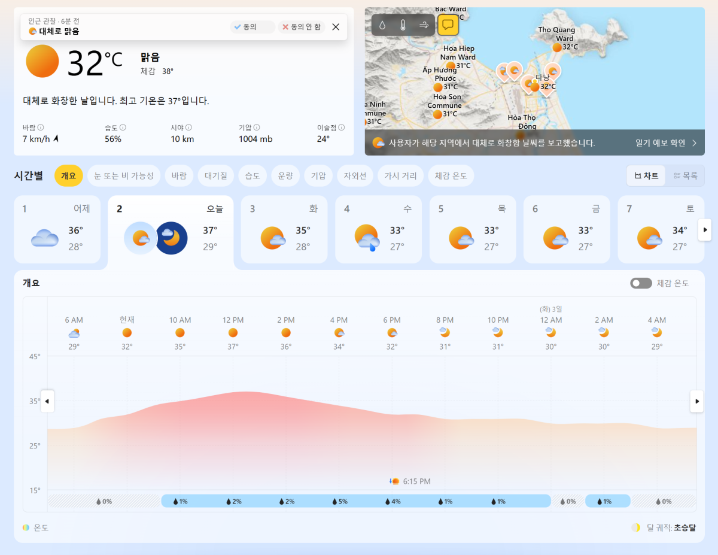
Task: Open 일기 예보 확인 link
Action: click(666, 143)
